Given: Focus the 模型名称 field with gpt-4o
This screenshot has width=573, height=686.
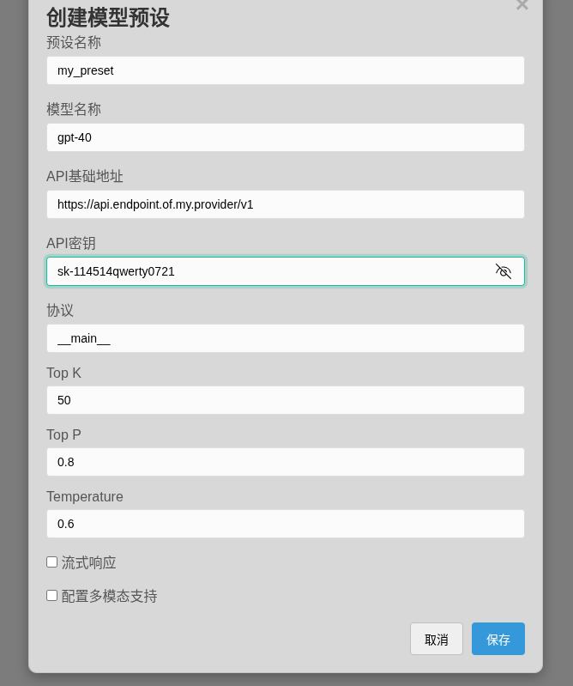Looking at the screenshot, I should (x=285, y=137).
